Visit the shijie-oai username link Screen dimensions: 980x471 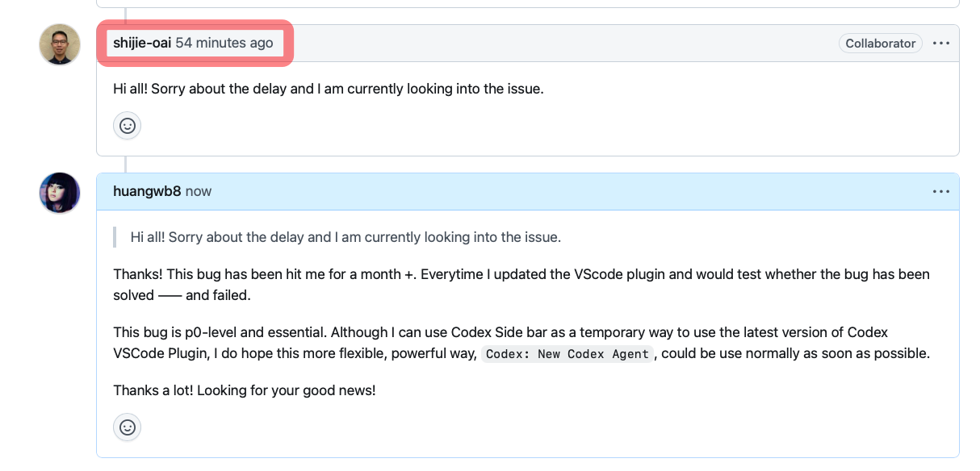(142, 44)
